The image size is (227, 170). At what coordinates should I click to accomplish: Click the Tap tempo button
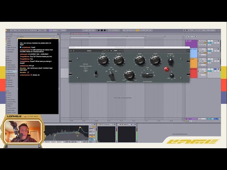coord(17,30)
